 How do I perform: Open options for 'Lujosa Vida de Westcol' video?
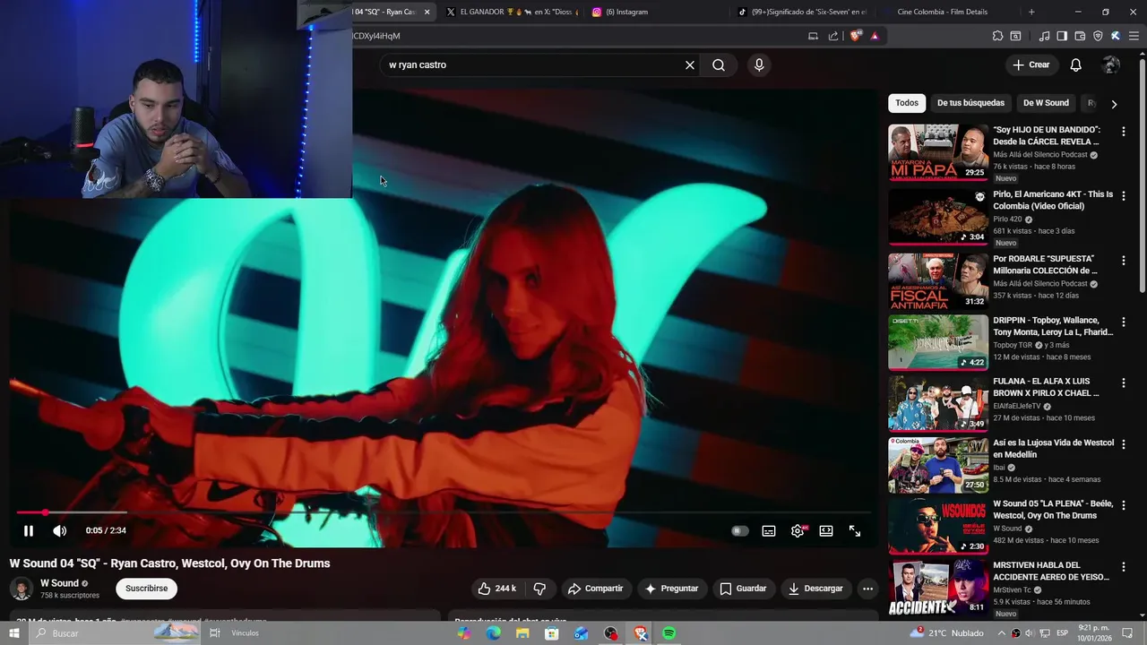click(1124, 444)
